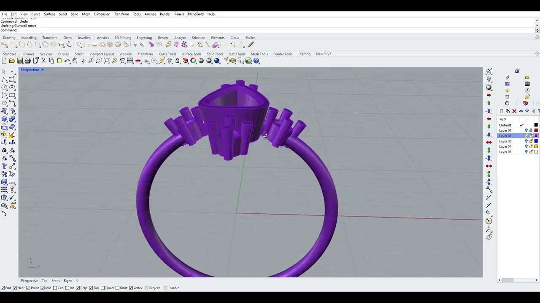Click the Undo arrow icon
The height and width of the screenshot is (303, 540).
[x=67, y=61]
